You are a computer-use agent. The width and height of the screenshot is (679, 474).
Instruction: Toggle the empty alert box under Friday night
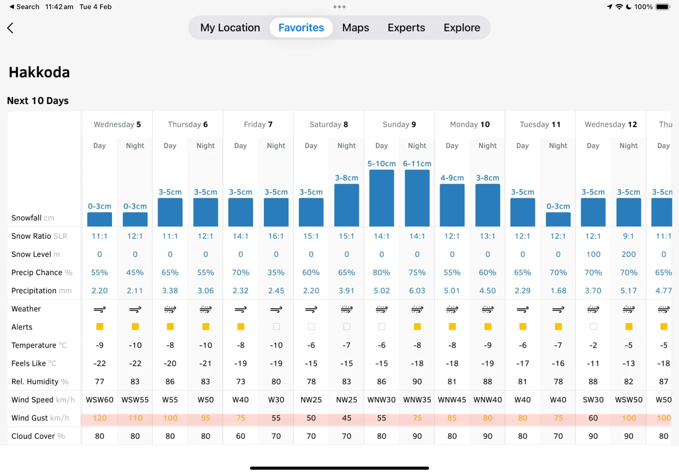(276, 327)
